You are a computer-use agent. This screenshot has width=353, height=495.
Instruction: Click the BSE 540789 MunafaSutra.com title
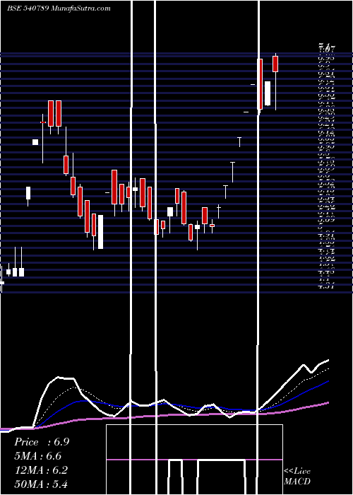(x=59, y=8)
